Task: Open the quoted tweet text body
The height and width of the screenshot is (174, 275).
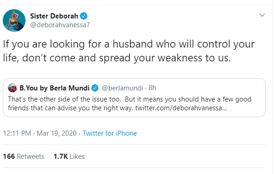Action: (x=130, y=103)
